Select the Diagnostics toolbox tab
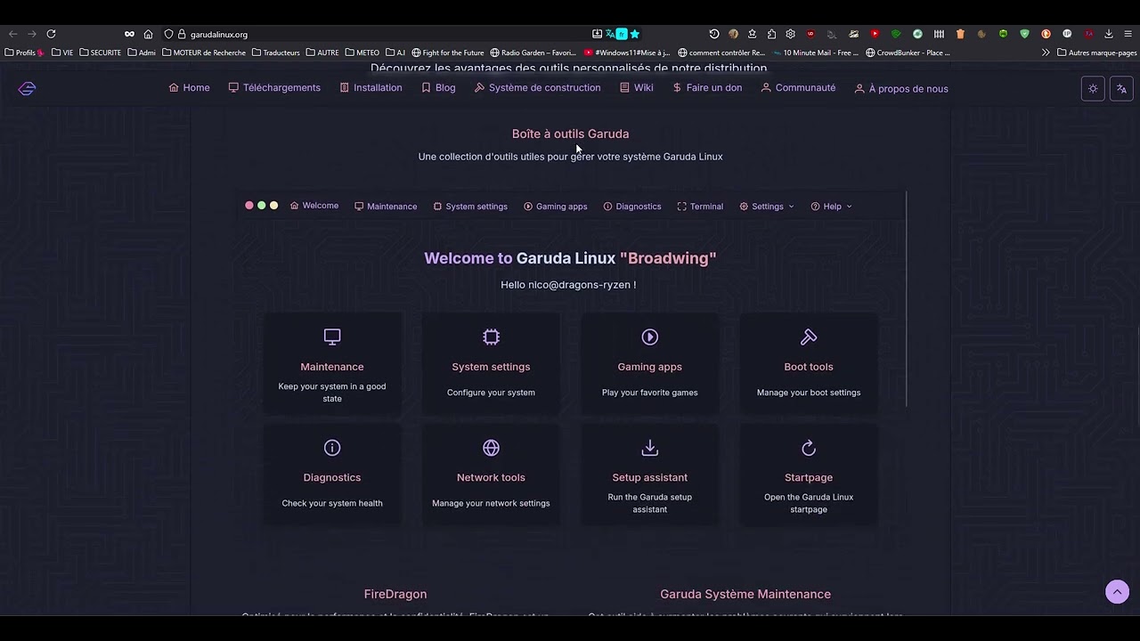The height and width of the screenshot is (641, 1140). (632, 207)
